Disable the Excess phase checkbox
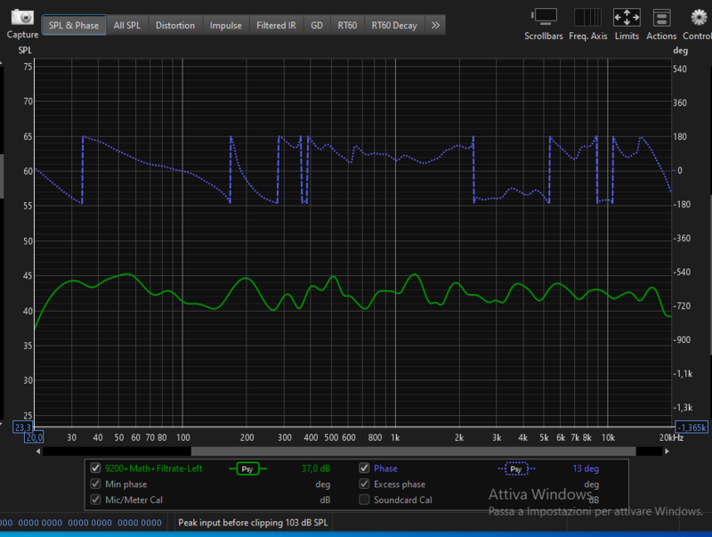Viewport: 712px width, 537px height. pos(364,484)
